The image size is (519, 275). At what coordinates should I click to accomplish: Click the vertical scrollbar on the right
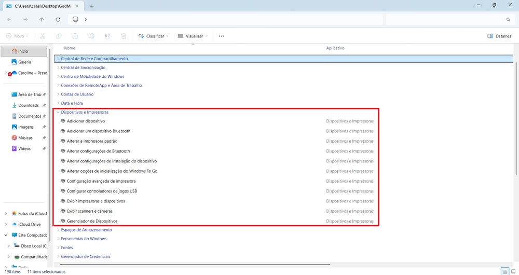(516, 117)
